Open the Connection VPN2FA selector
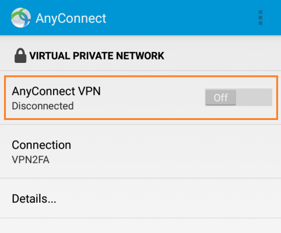The image size is (281, 233). [x=140, y=151]
